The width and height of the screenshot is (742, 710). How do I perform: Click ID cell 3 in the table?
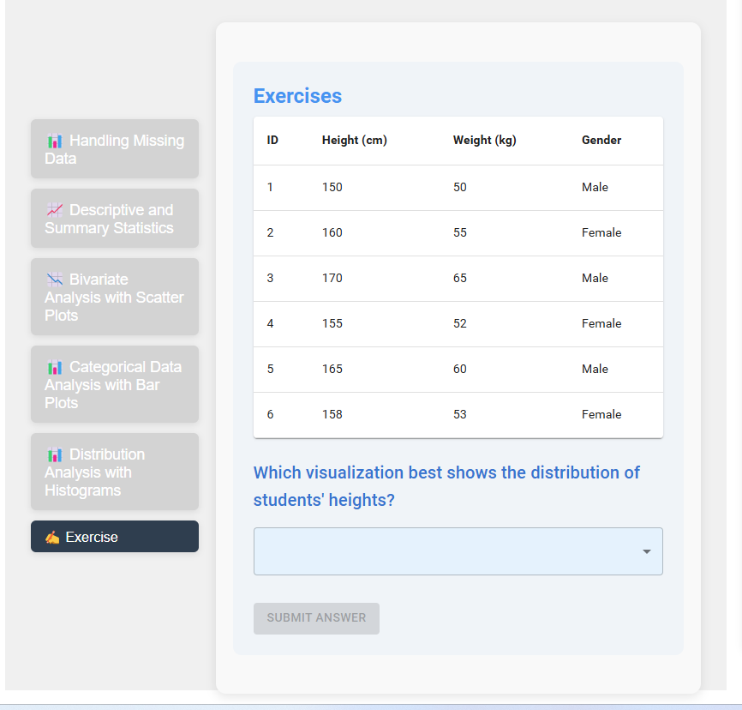270,278
